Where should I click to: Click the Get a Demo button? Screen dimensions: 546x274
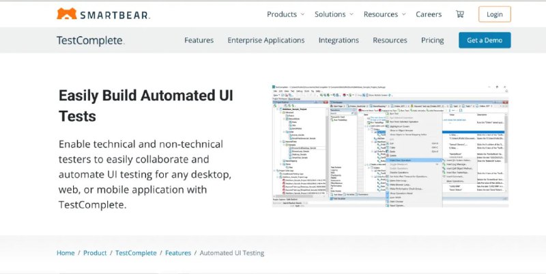pos(485,40)
